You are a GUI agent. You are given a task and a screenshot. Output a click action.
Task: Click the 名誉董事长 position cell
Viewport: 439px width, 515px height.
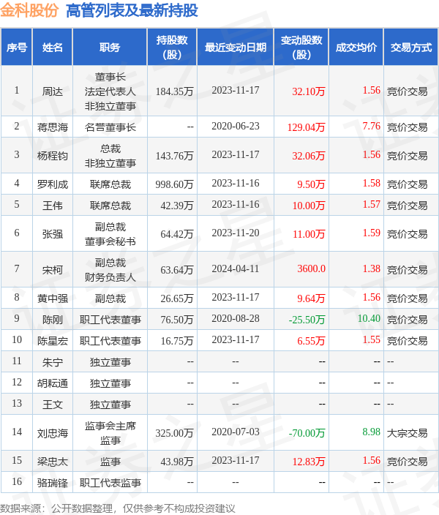110,127
